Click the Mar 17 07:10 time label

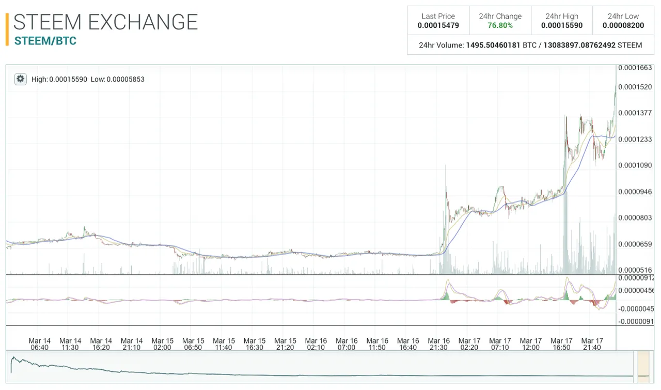coord(500,344)
